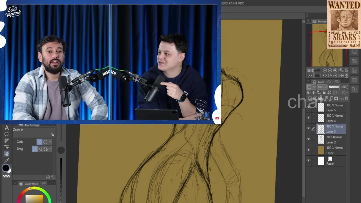The height and width of the screenshot is (203, 361).
Task: Click Navigator zoom in button
Action: (330, 70)
